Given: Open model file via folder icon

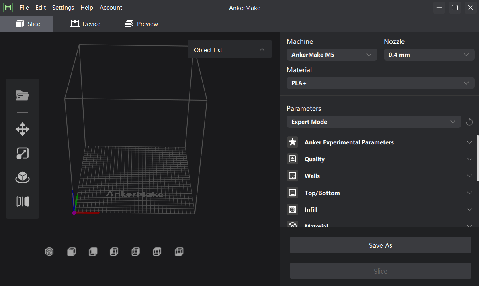Looking at the screenshot, I should [x=22, y=95].
